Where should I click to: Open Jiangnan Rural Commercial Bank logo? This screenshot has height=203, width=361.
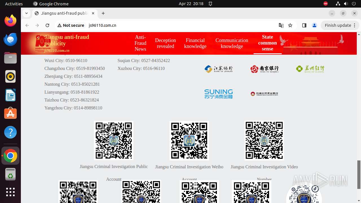tap(265, 94)
